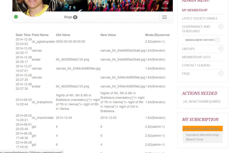Click the Field Name column header
This screenshot has width=235, height=153.
tap(40, 35)
